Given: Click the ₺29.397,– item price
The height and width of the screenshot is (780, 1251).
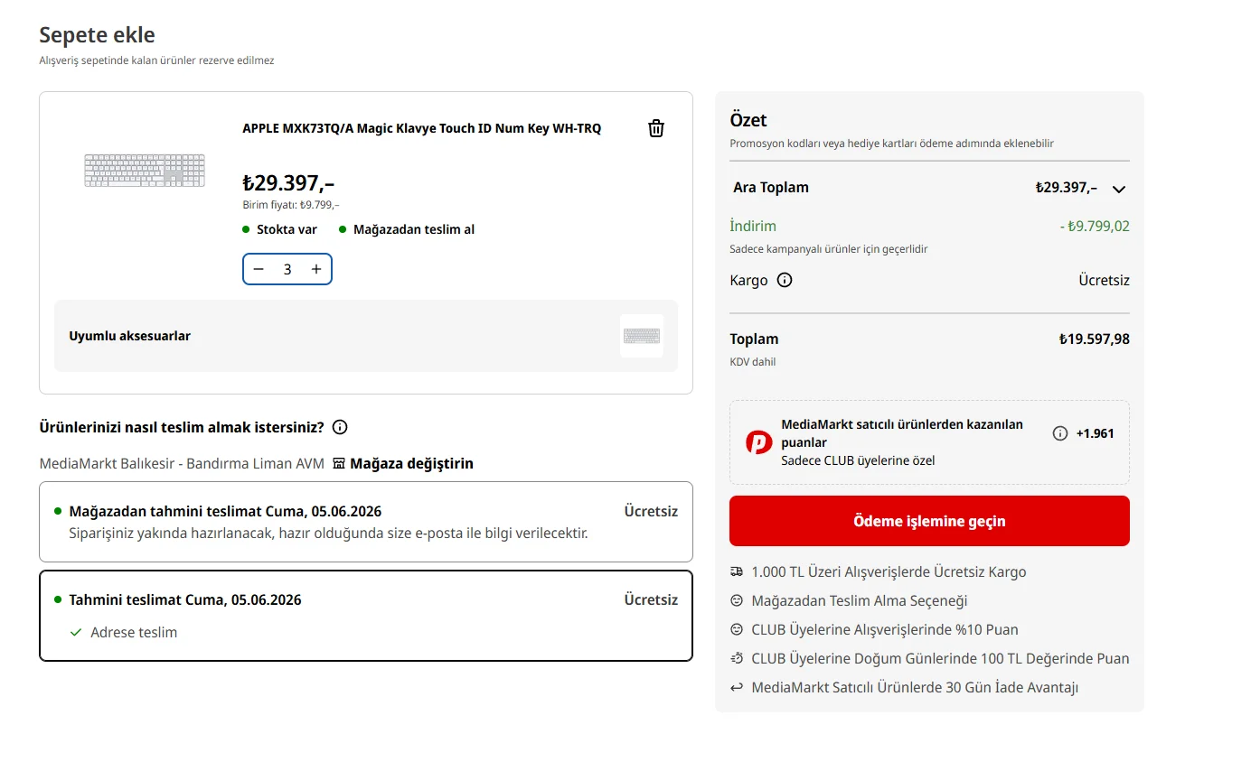Looking at the screenshot, I should tap(288, 182).
